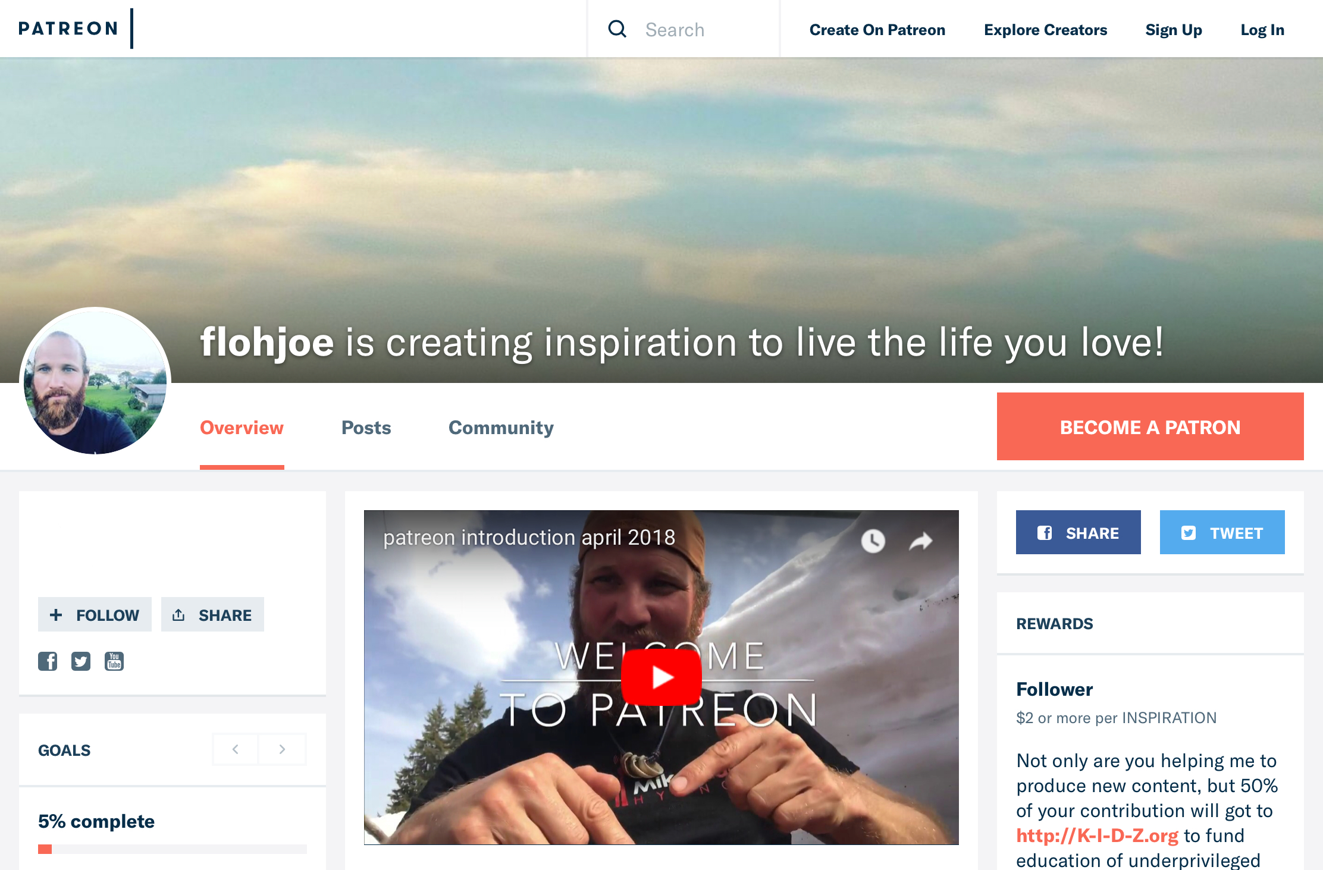The width and height of the screenshot is (1323, 870).
Task: Click the gray Share button beside Follow
Action: pos(212,614)
